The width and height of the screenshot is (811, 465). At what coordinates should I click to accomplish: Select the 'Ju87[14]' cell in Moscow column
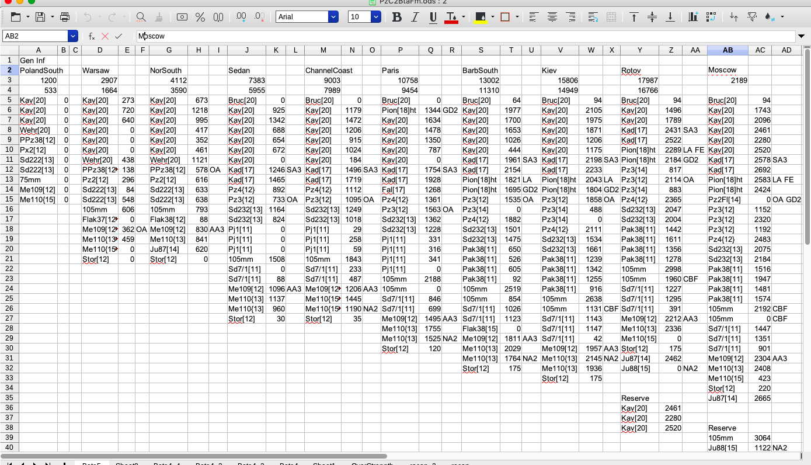(x=728, y=398)
